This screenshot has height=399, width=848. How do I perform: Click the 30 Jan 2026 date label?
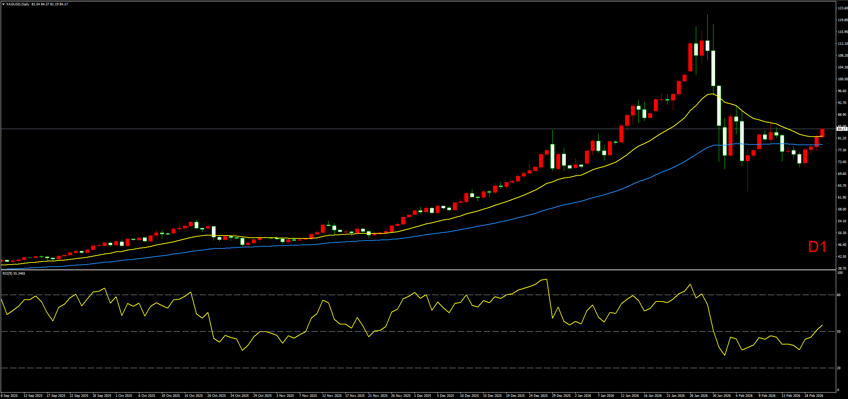click(x=721, y=396)
